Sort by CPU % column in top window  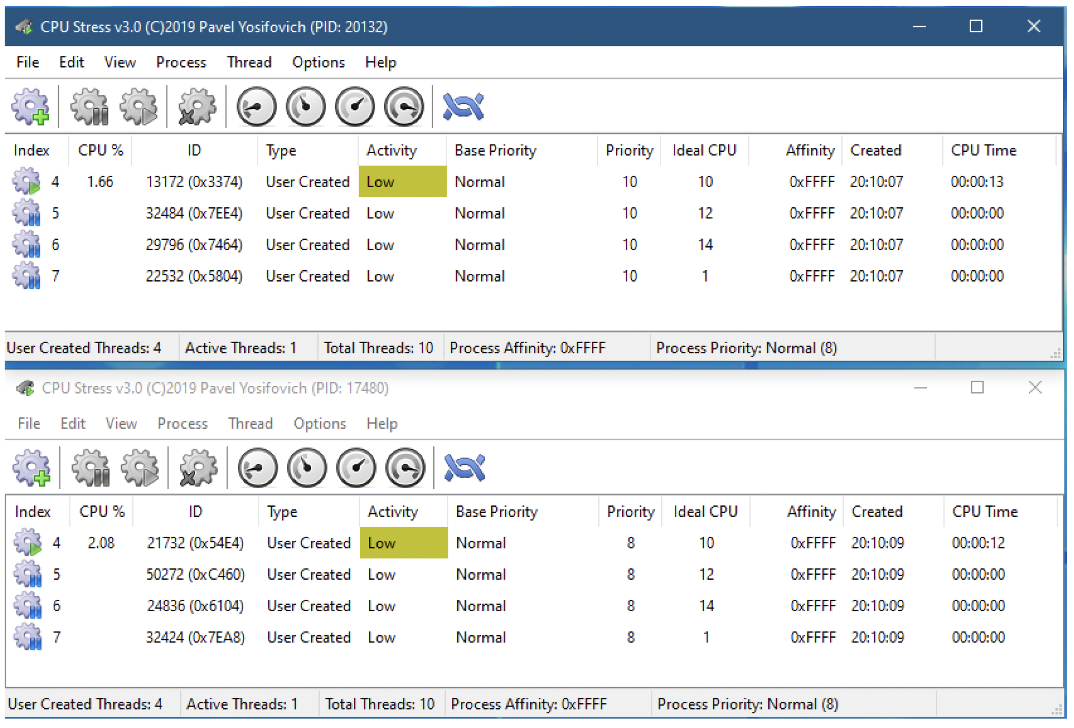tap(100, 150)
